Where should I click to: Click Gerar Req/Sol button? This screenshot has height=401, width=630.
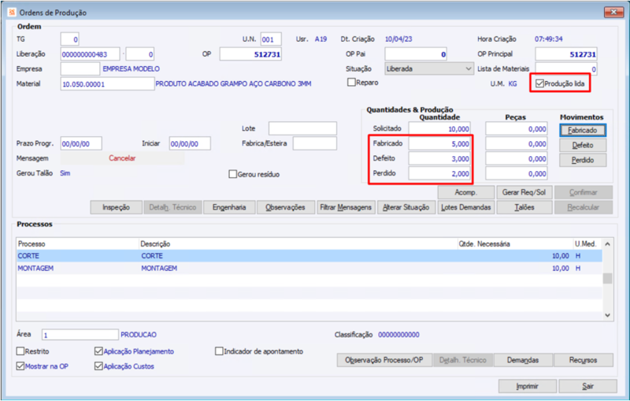[524, 192]
